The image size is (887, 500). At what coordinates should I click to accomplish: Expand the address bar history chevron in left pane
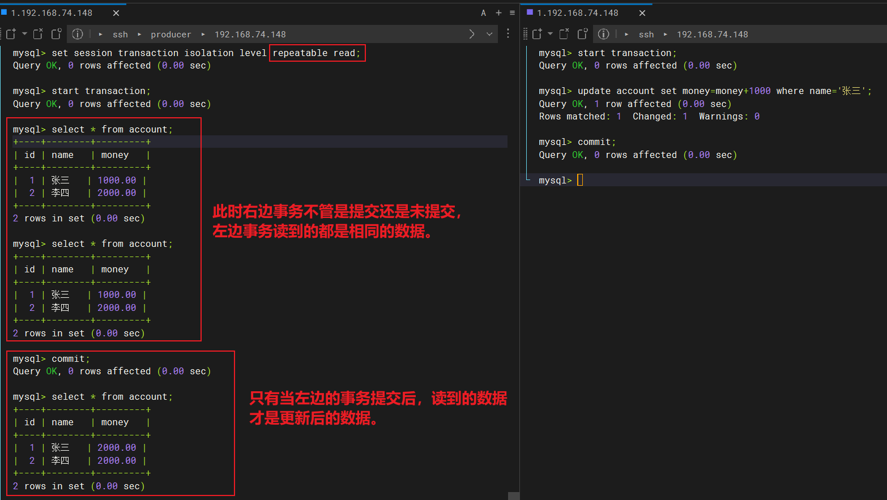489,34
